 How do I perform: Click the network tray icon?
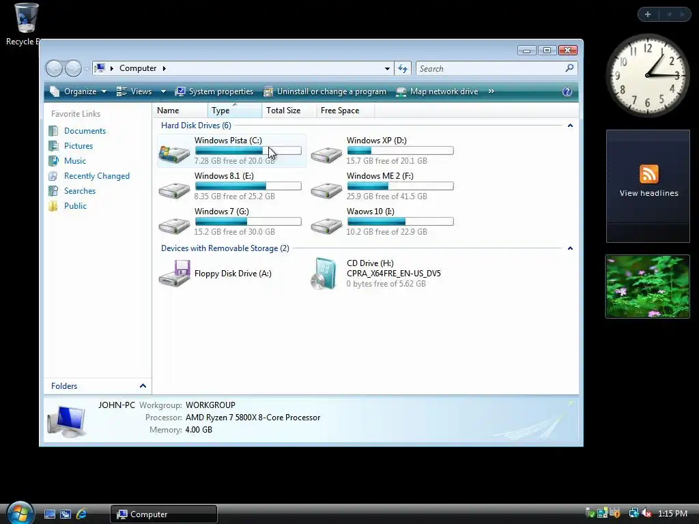tap(633, 513)
